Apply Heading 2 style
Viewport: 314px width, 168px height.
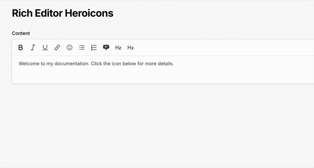tap(118, 48)
